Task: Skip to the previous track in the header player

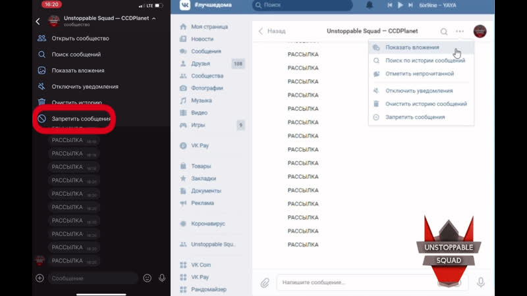Action: point(390,5)
